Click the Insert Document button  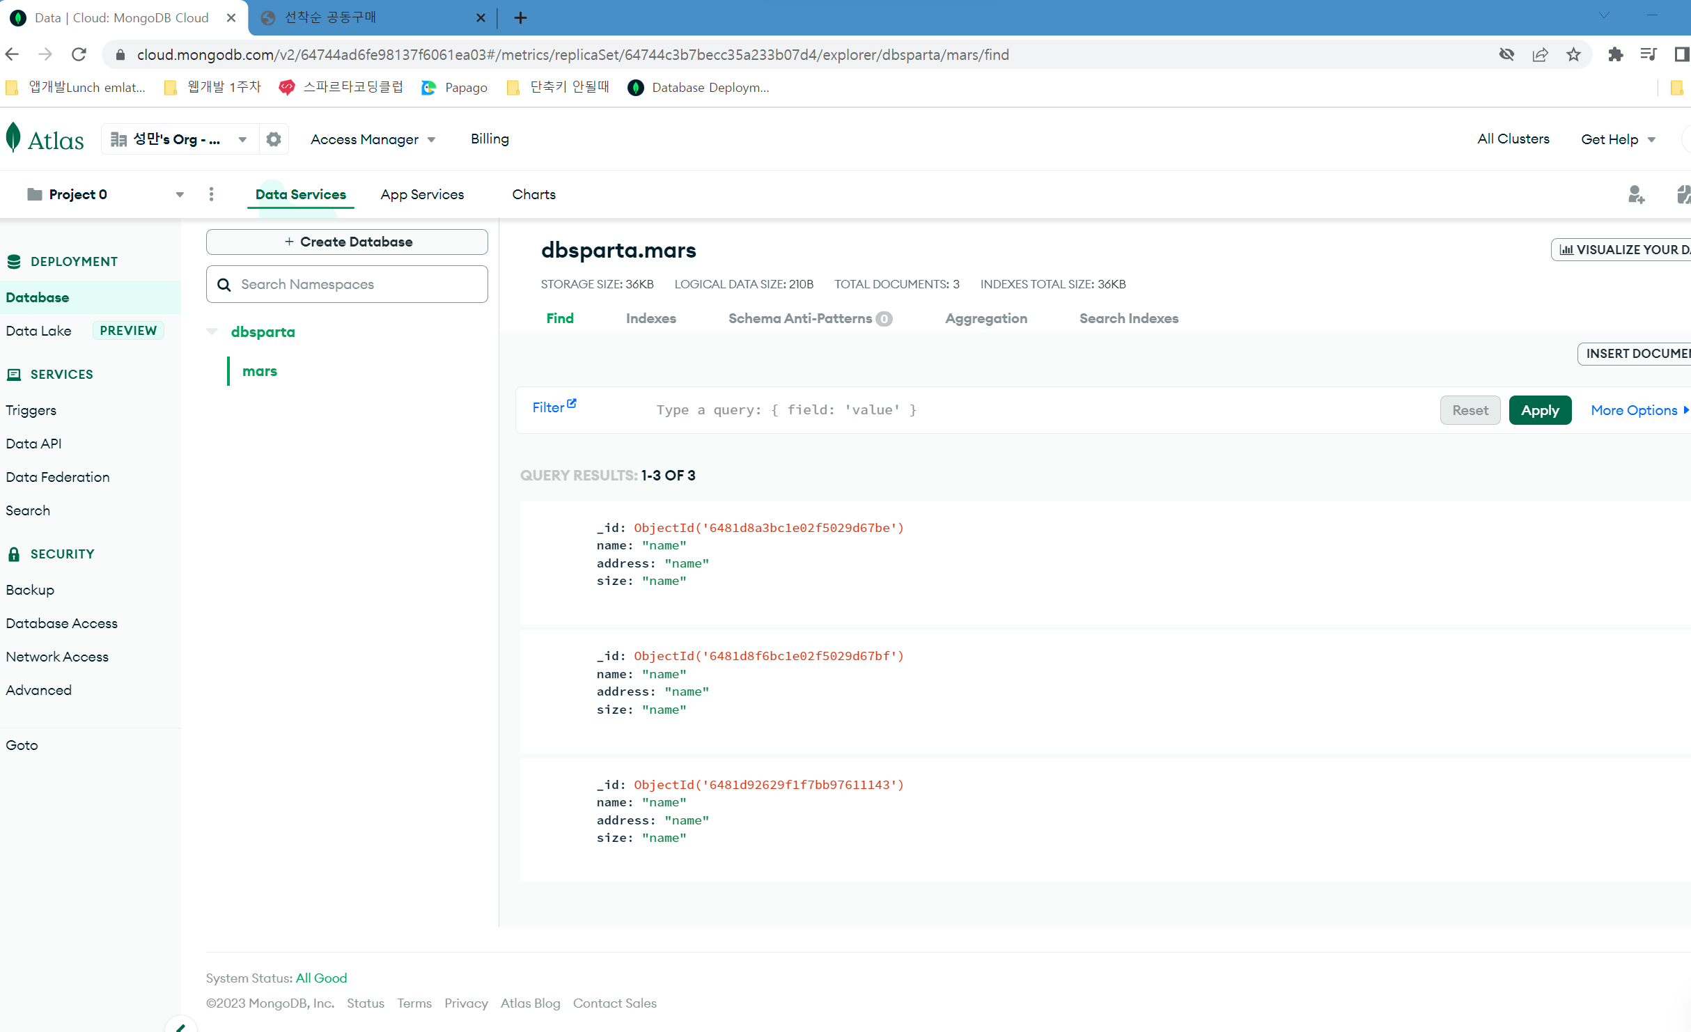pos(1635,353)
